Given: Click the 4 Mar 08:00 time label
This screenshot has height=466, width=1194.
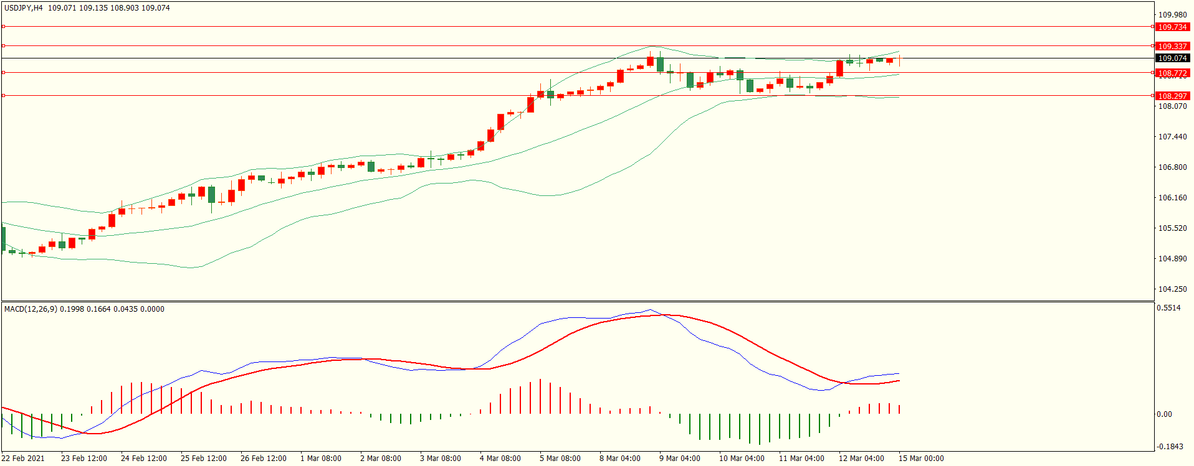Looking at the screenshot, I should tap(500, 459).
